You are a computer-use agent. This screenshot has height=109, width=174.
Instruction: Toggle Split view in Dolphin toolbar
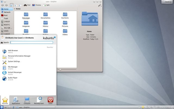(46, 5)
